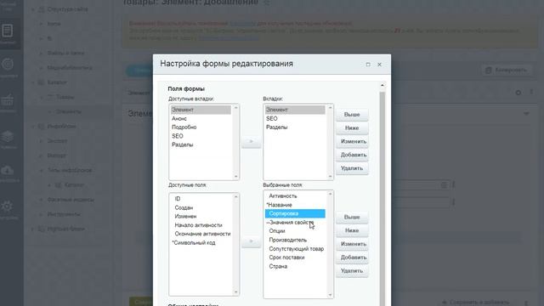The width and height of the screenshot is (544, 306).
Task: Select Страна in selected fields
Action: click(295, 266)
